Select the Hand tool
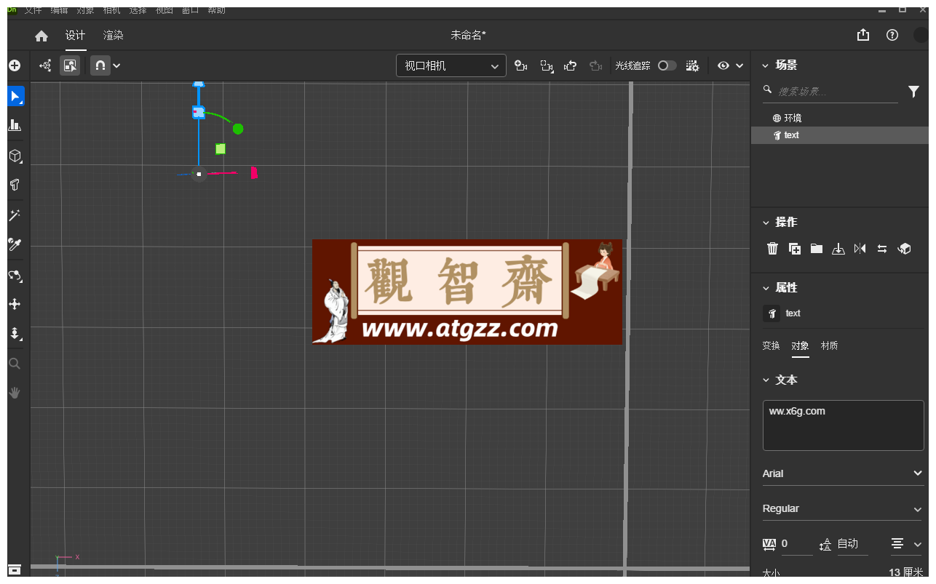936x584 pixels. point(15,393)
